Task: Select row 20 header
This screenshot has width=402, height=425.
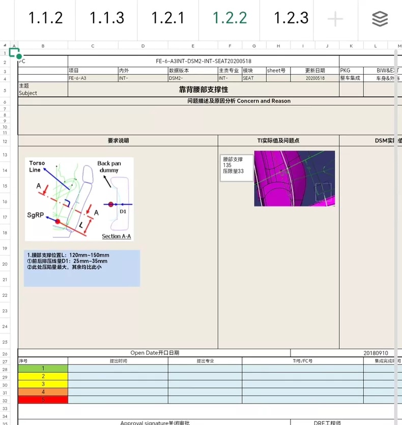Action: click(x=5, y=264)
